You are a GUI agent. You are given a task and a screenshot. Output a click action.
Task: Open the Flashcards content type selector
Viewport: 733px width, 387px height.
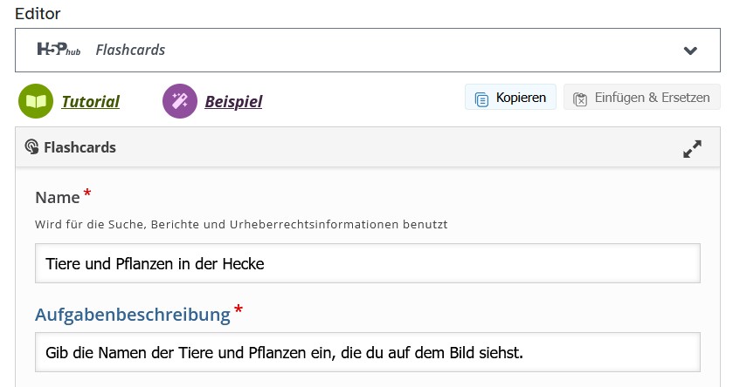pyautogui.click(x=365, y=50)
